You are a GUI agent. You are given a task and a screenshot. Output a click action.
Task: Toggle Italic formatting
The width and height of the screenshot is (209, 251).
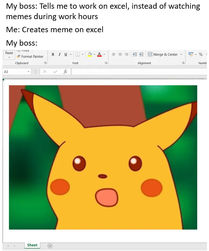click(x=59, y=54)
